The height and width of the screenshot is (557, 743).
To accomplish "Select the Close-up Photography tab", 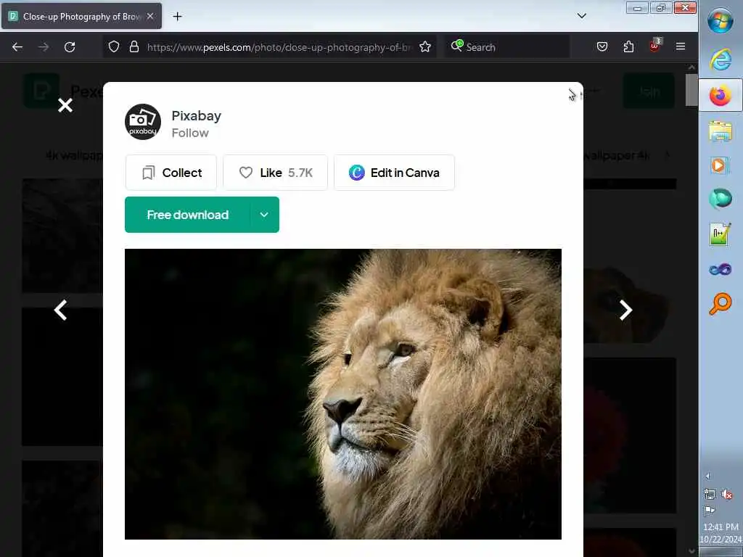I will tap(81, 16).
